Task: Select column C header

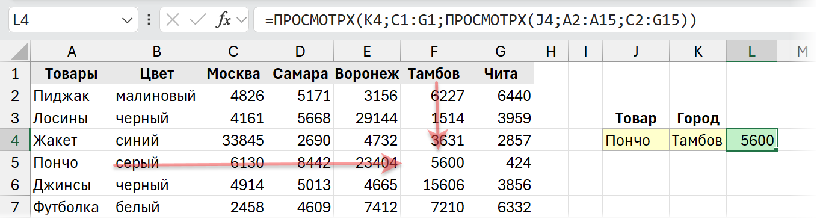Action: pyautogui.click(x=233, y=52)
